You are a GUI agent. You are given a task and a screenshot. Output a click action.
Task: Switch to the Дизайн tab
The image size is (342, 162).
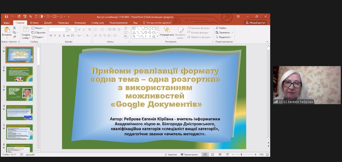click(48, 23)
